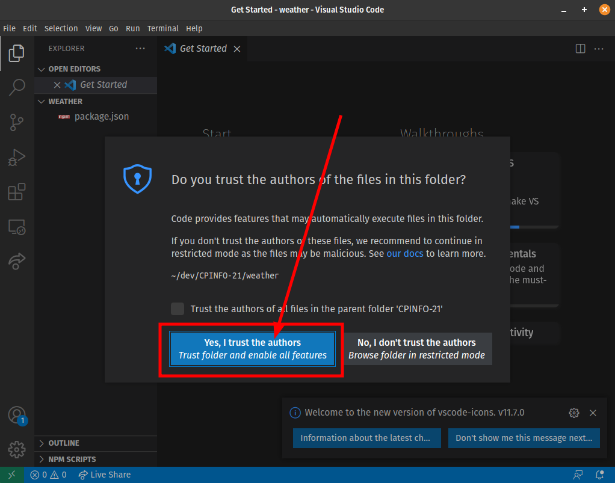Collapse the WEATHER folder in Explorer
Viewport: 615px width, 483px height.
[41, 101]
